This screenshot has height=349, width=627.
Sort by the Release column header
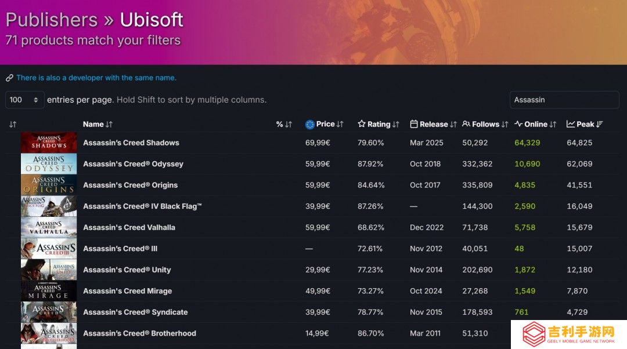(x=433, y=124)
